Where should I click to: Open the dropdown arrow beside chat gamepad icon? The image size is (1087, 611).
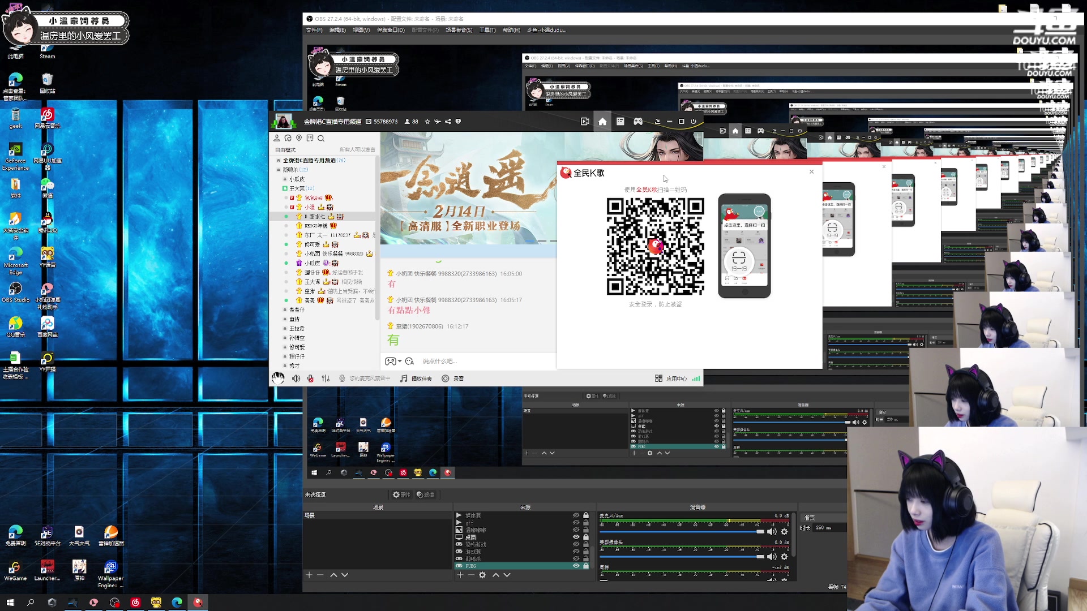tap(400, 361)
